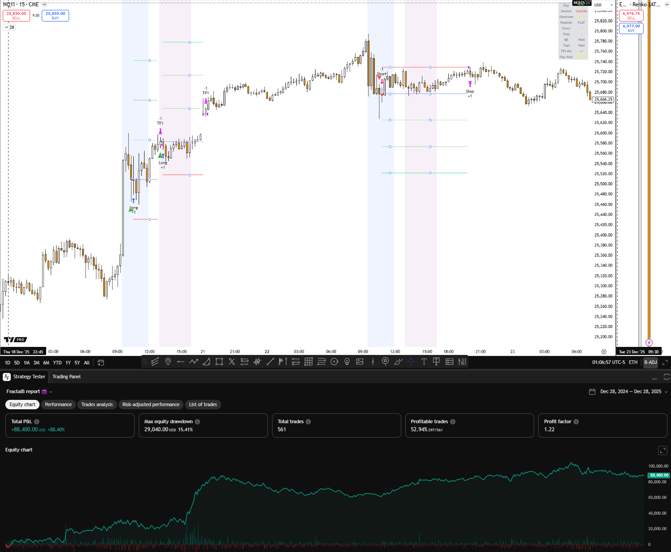Select the Fib retracement tool

tap(245, 362)
